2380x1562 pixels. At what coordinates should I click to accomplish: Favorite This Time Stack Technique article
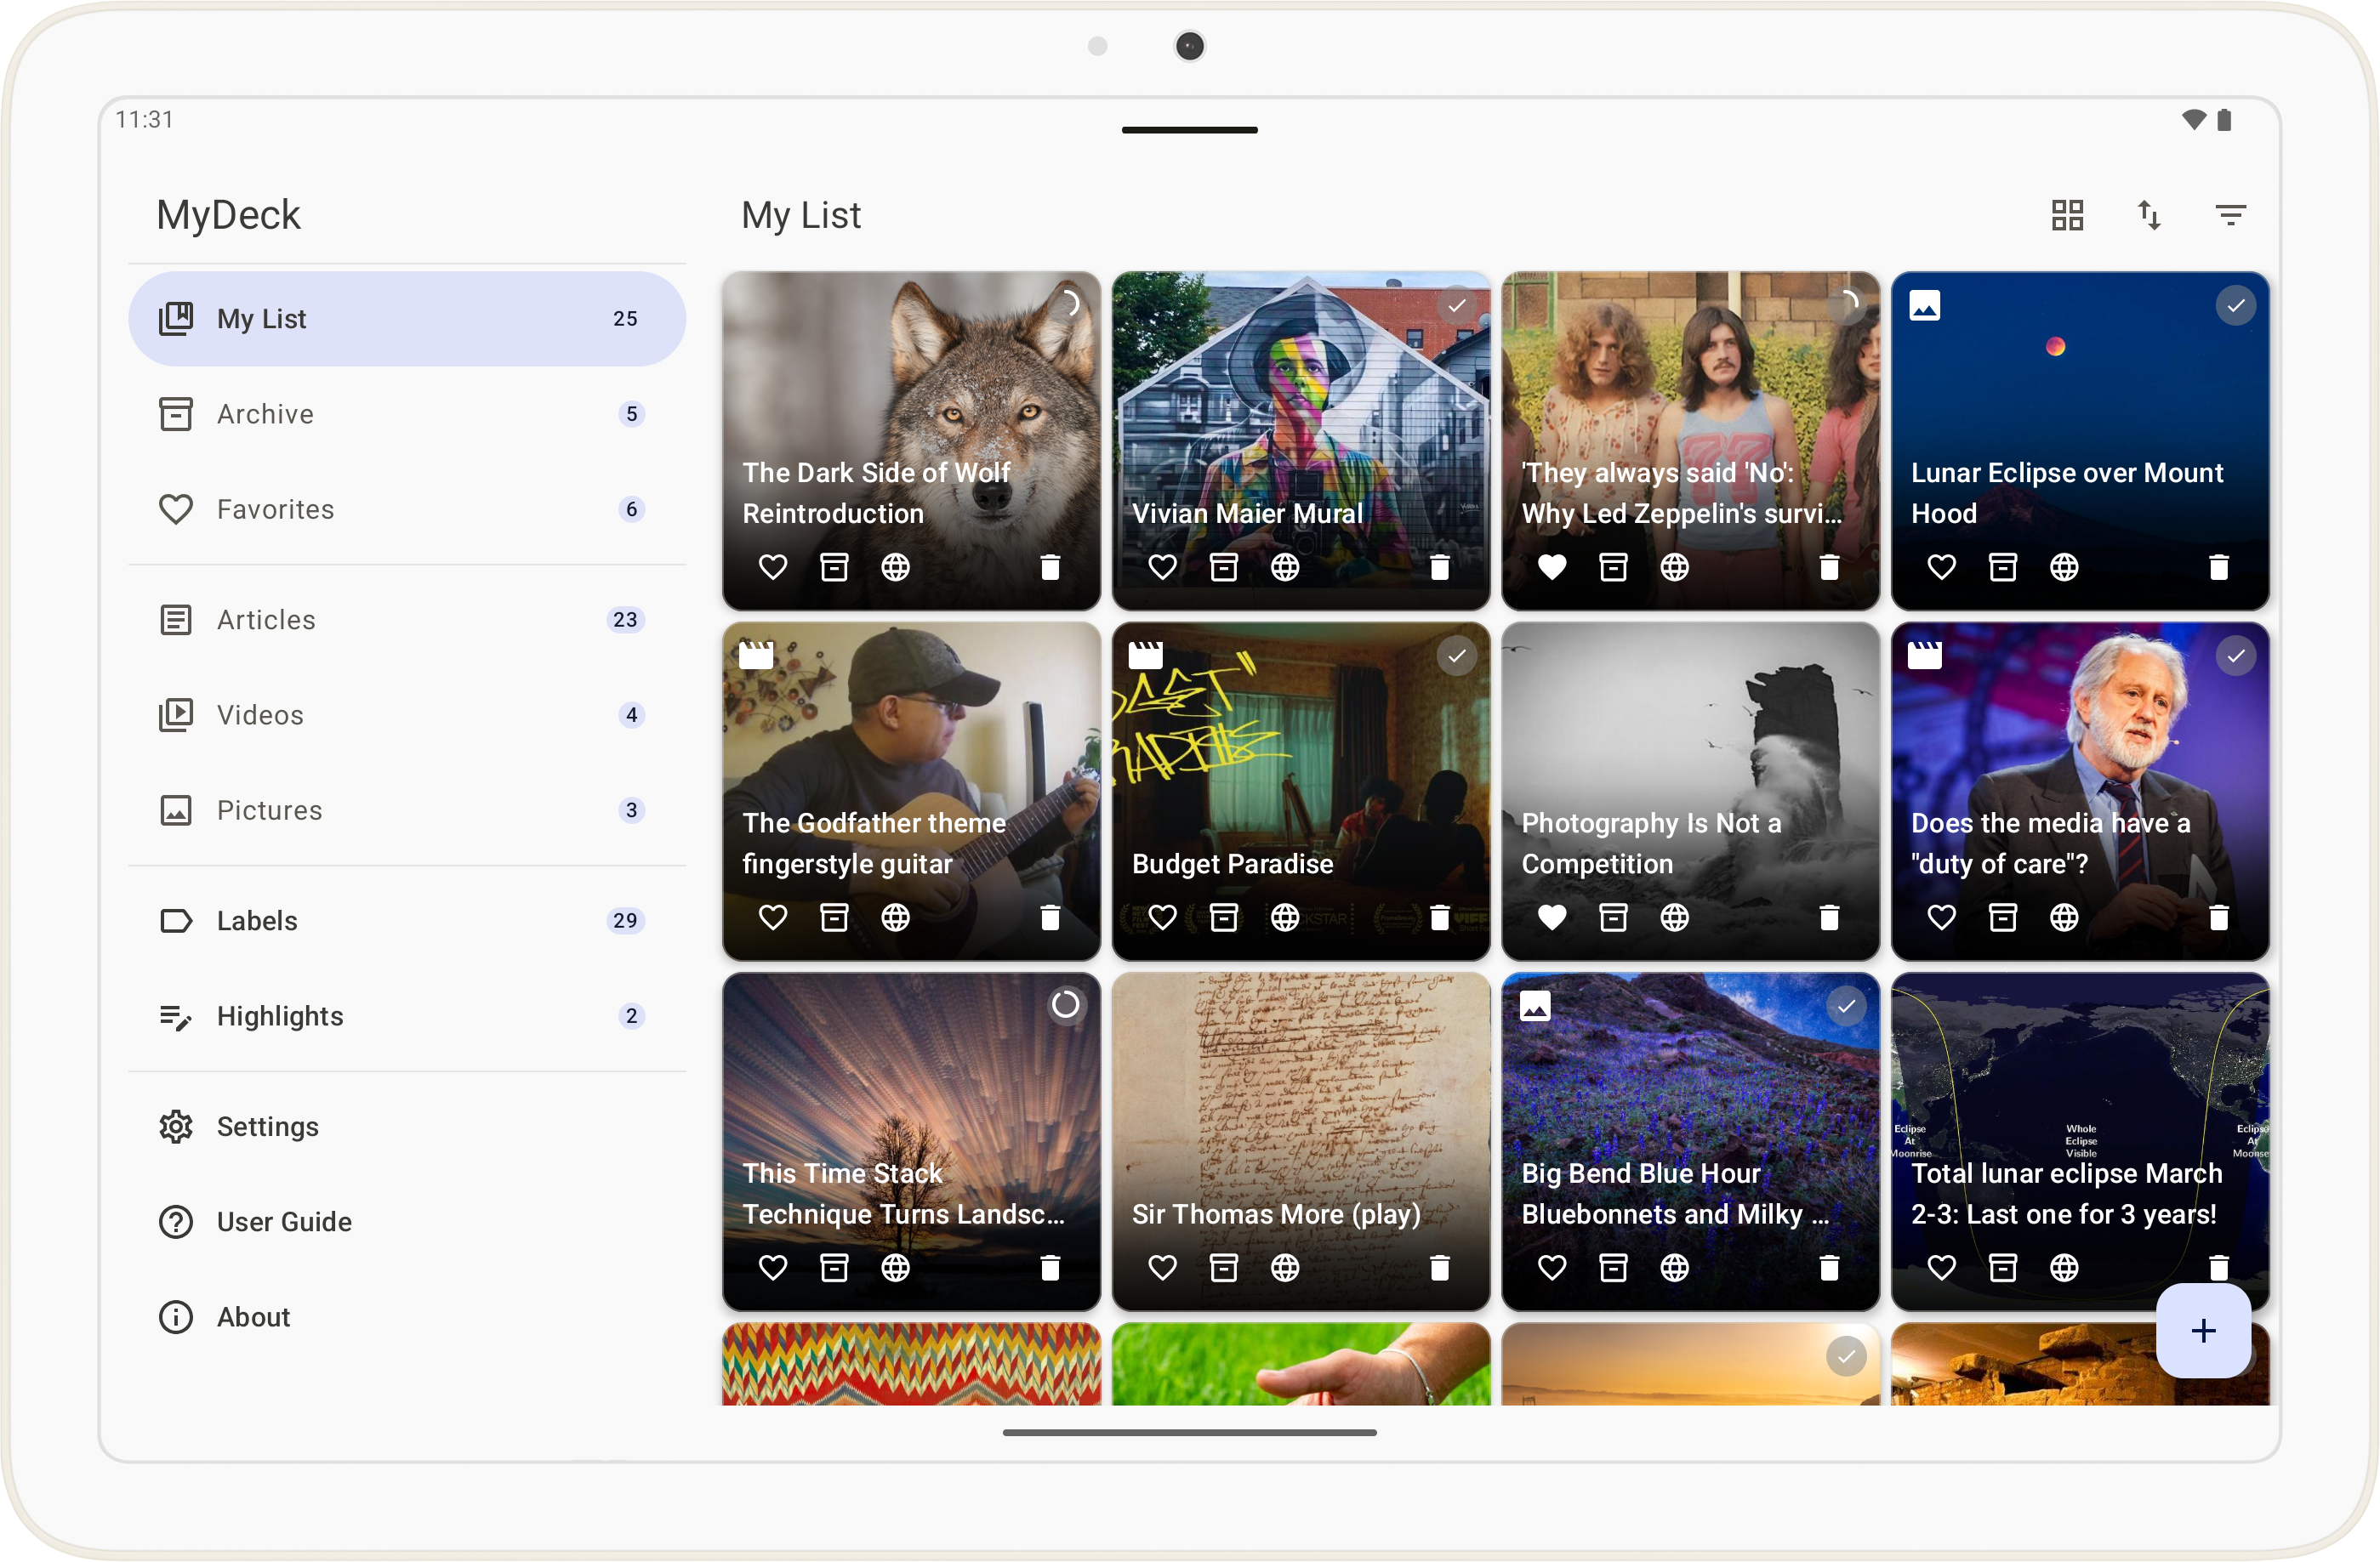click(773, 1267)
